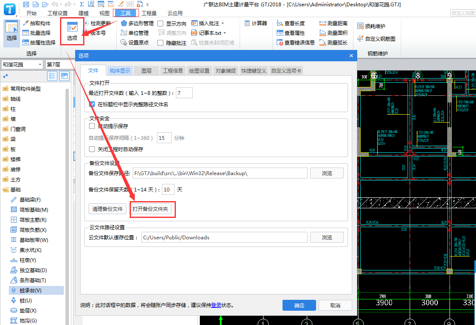Open the 建模 ribbon tab
The height and width of the screenshot is (325, 476).
tap(84, 13)
